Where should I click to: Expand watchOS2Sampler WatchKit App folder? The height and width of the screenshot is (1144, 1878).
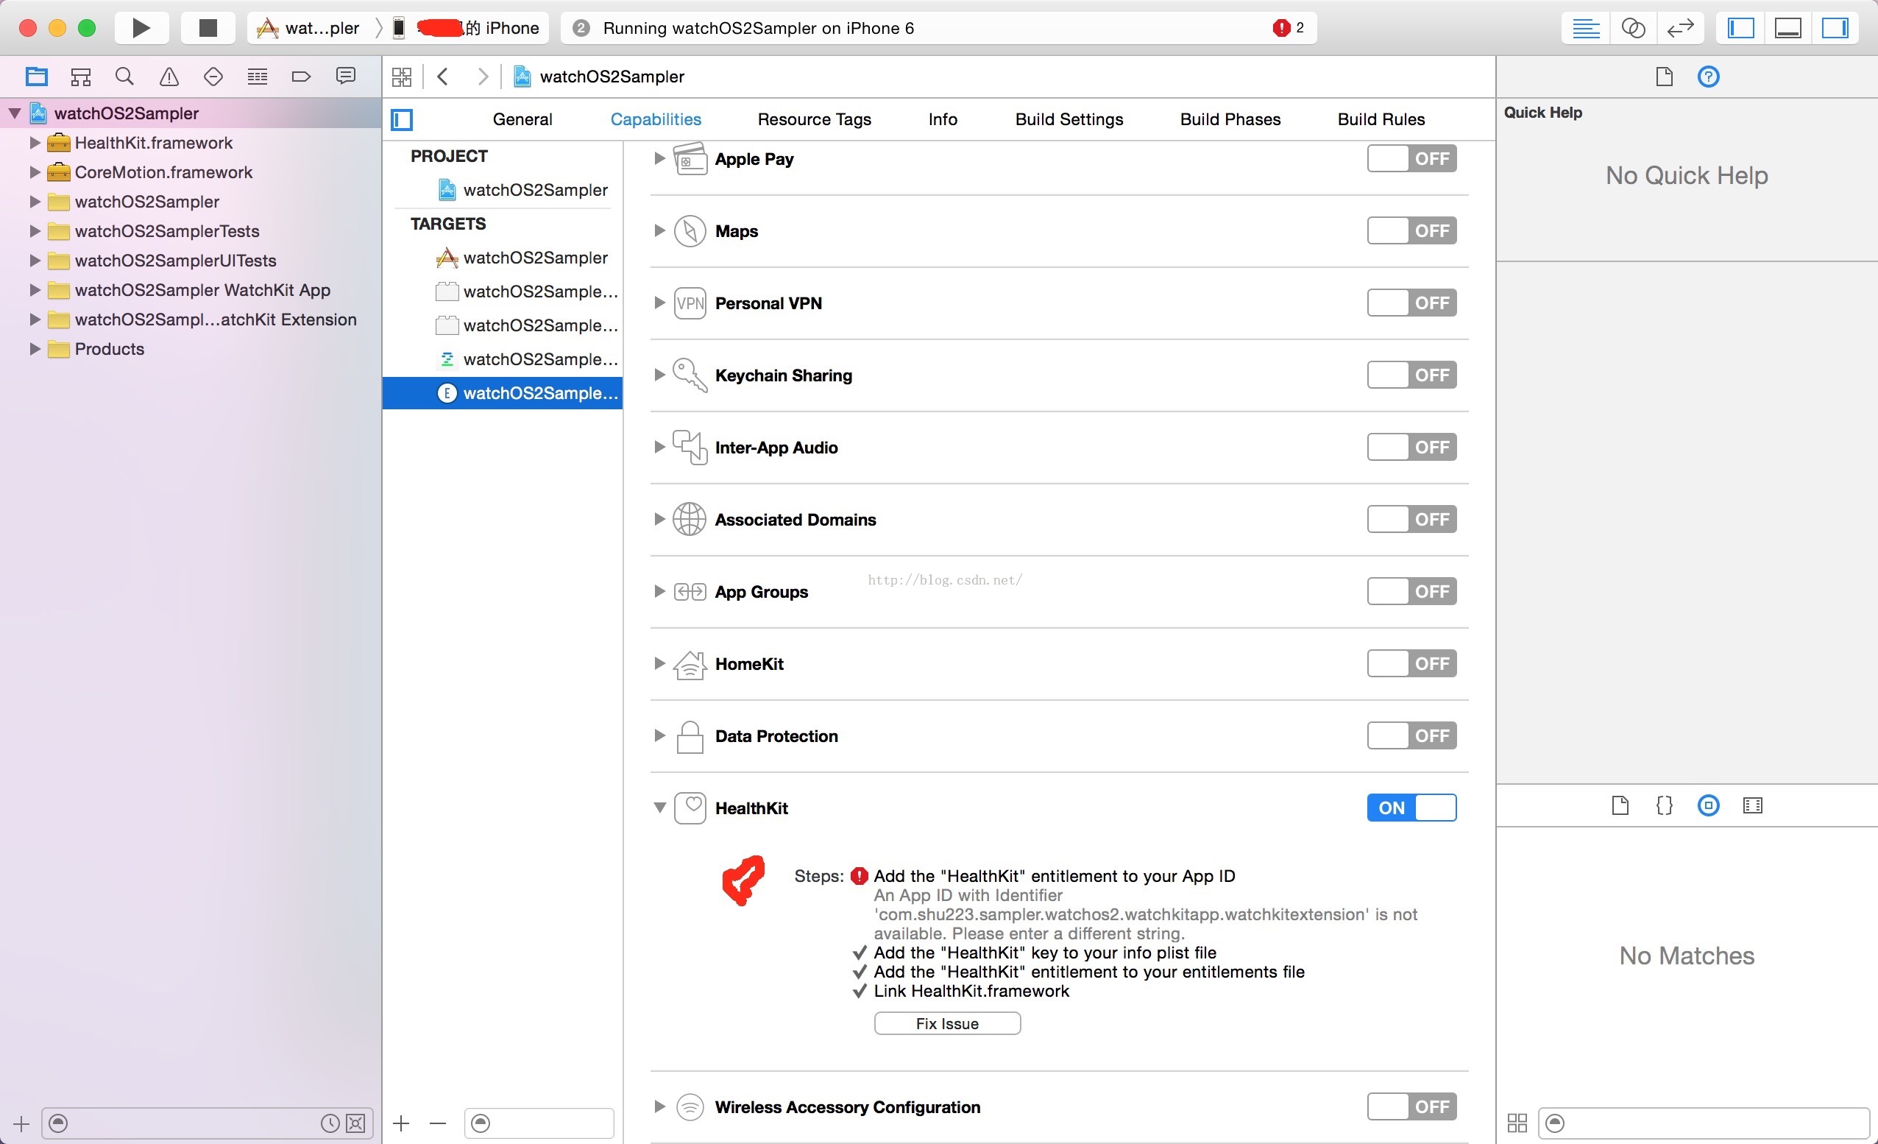point(35,290)
